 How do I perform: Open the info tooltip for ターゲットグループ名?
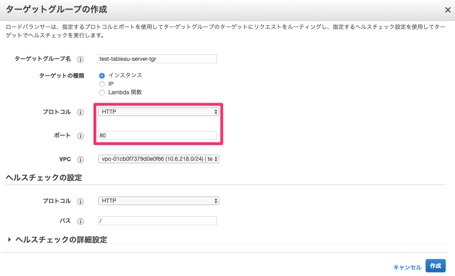coord(80,59)
